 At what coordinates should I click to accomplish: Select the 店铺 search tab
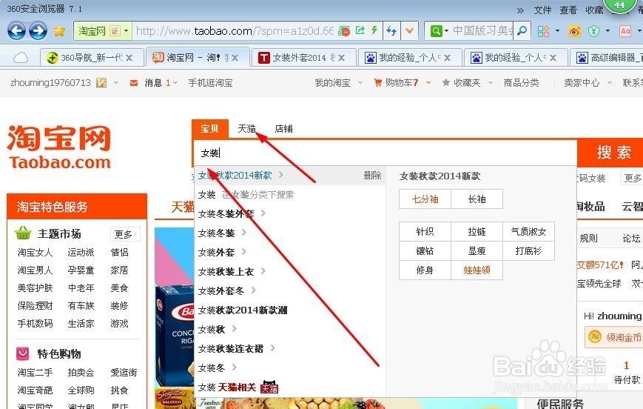tap(284, 129)
